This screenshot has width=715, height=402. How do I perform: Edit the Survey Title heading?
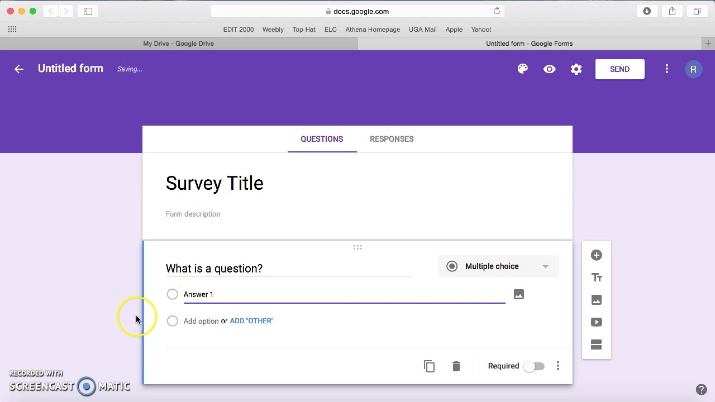pos(214,183)
